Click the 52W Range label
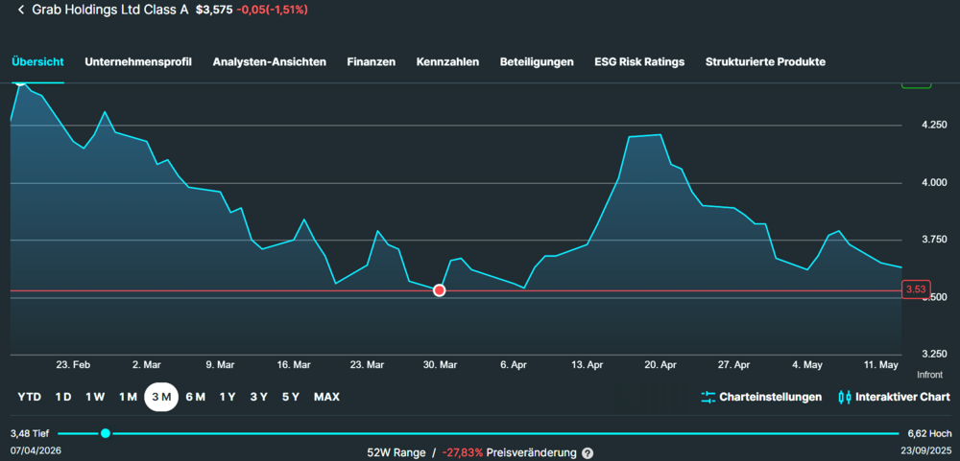The height and width of the screenshot is (461, 960). pyautogui.click(x=396, y=453)
